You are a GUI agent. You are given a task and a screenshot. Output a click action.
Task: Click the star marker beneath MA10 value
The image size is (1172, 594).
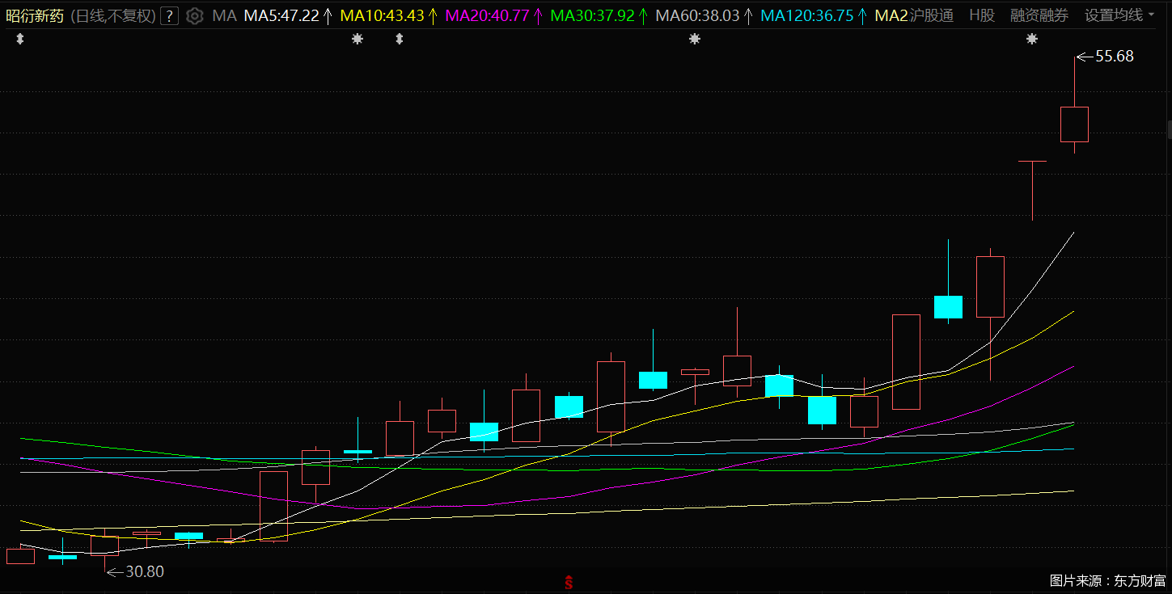(x=358, y=39)
